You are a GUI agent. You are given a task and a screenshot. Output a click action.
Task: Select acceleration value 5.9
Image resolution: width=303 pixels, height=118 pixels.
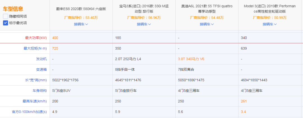(x=117, y=112)
